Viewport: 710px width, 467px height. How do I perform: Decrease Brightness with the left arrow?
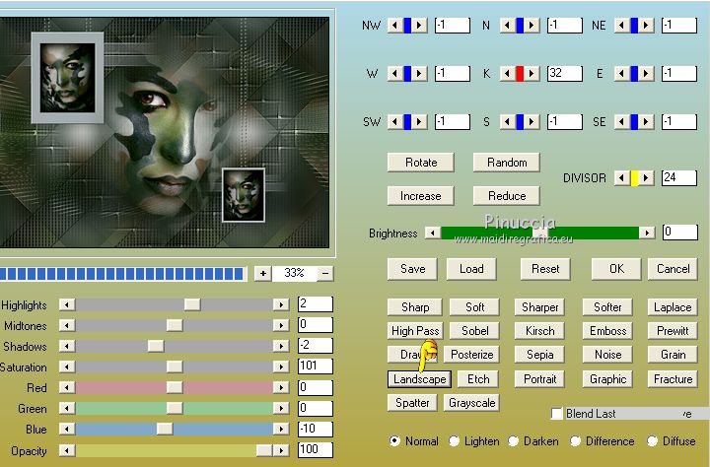point(433,233)
